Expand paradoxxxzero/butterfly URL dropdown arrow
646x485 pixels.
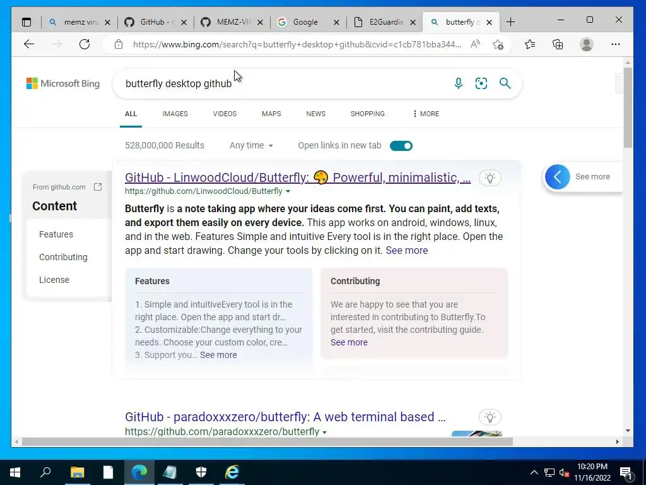[325, 432]
